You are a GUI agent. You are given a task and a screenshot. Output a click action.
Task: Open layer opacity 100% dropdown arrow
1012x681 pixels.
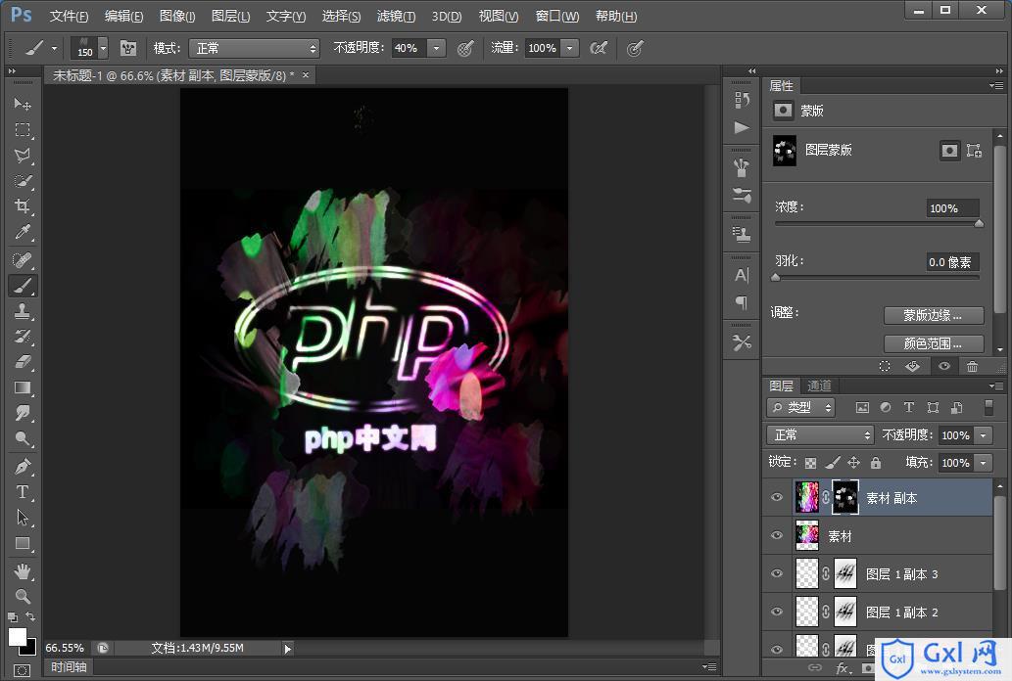click(x=983, y=435)
